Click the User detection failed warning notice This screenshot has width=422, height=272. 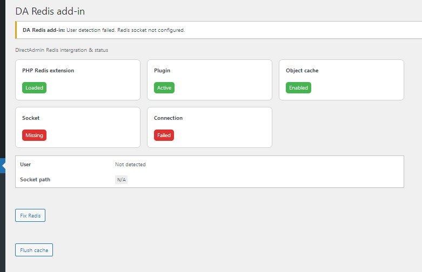click(x=104, y=30)
